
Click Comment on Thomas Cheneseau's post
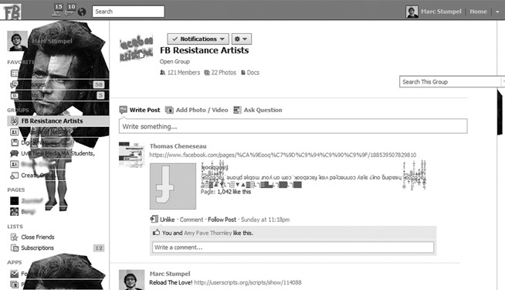pyautogui.click(x=191, y=220)
